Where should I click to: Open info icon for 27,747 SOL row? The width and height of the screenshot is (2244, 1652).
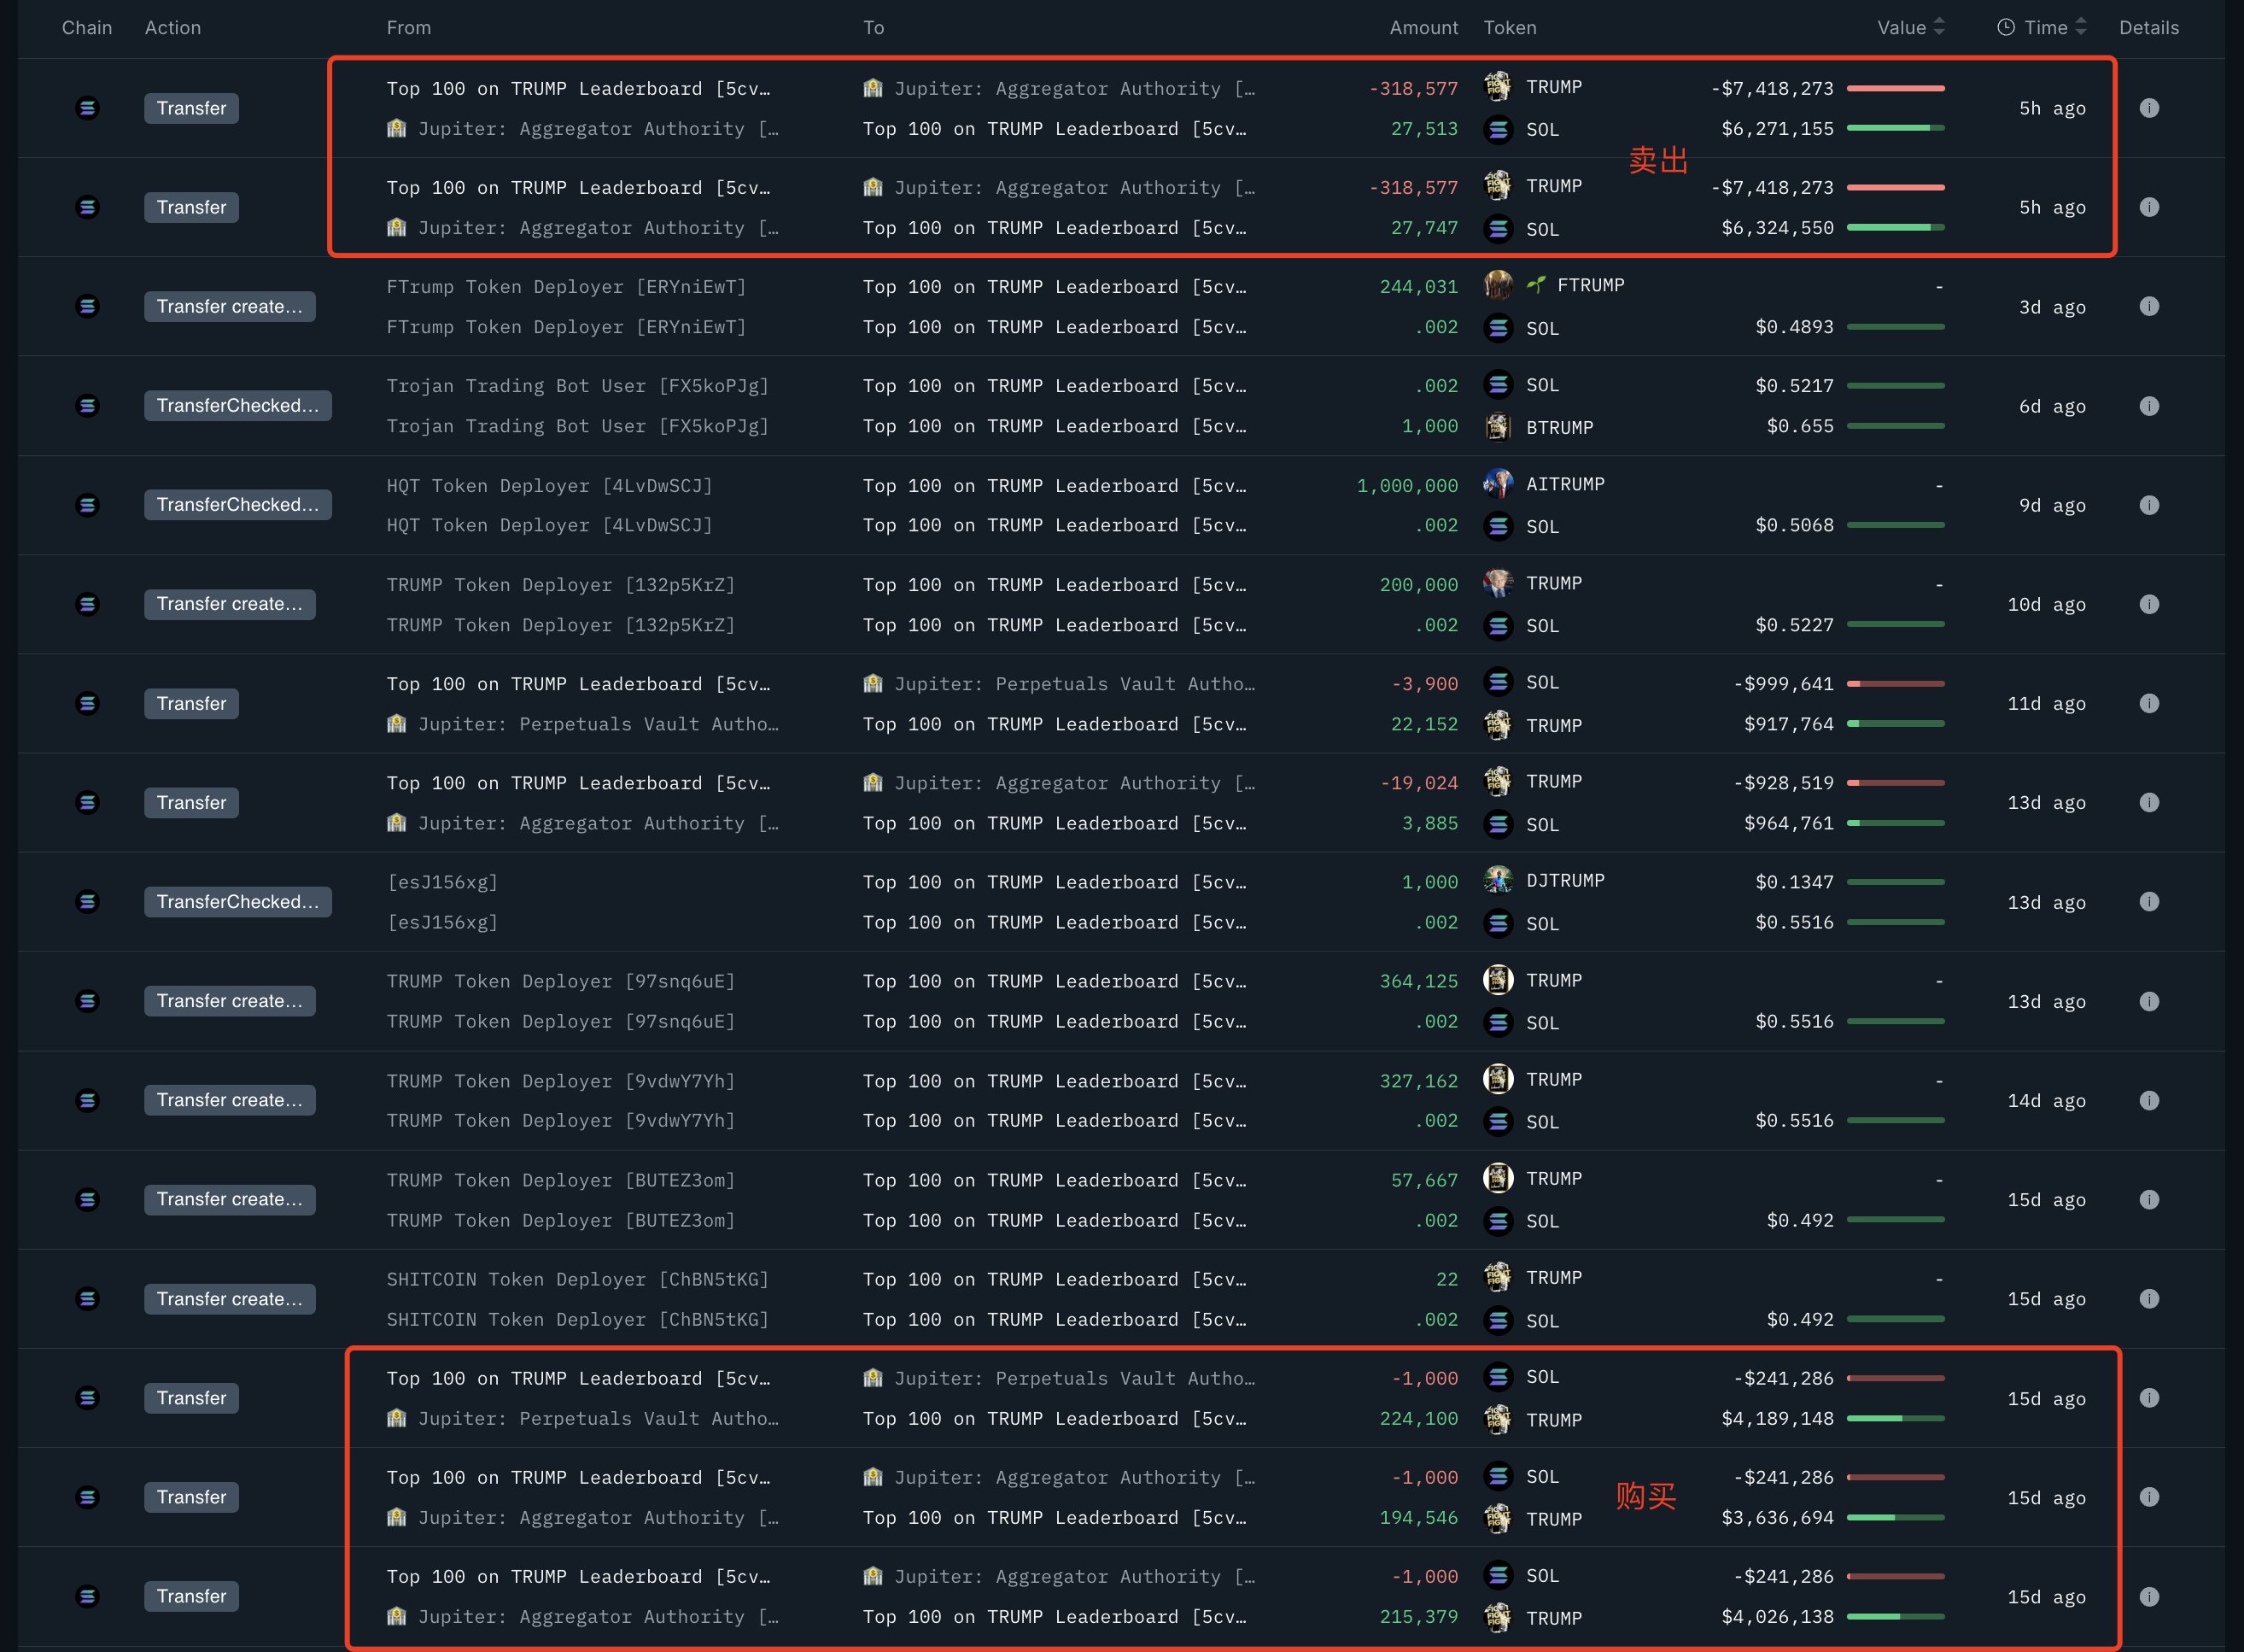tap(2149, 207)
